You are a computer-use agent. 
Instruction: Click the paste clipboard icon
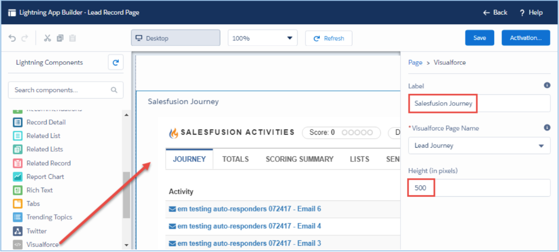(x=73, y=38)
